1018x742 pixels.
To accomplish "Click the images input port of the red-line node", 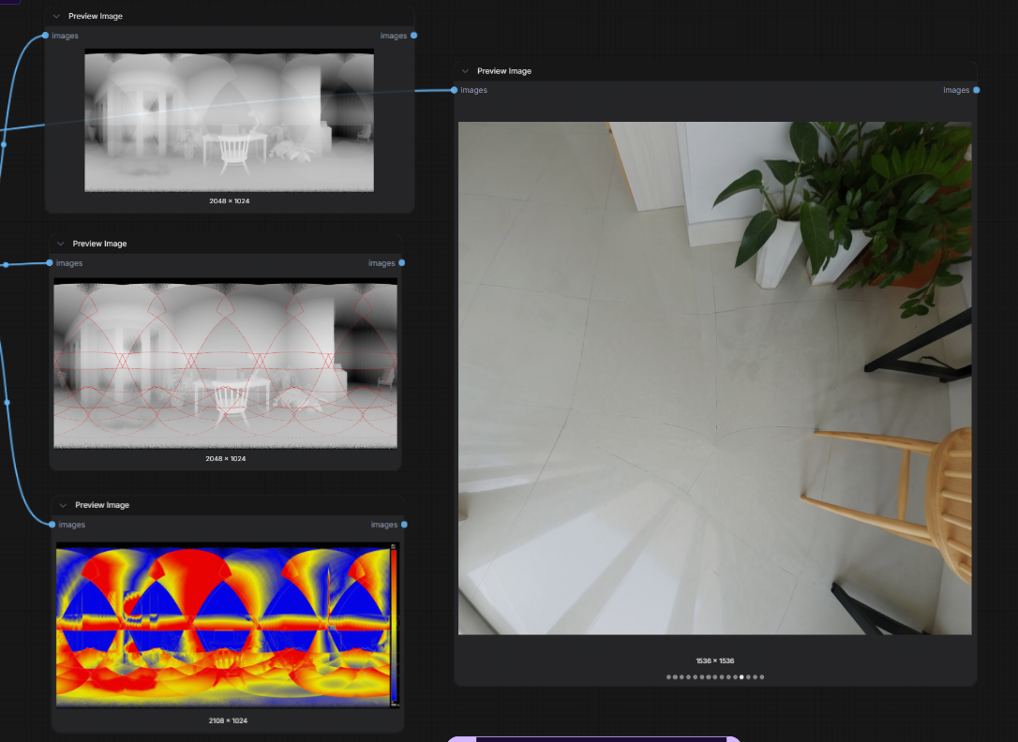I will 50,262.
